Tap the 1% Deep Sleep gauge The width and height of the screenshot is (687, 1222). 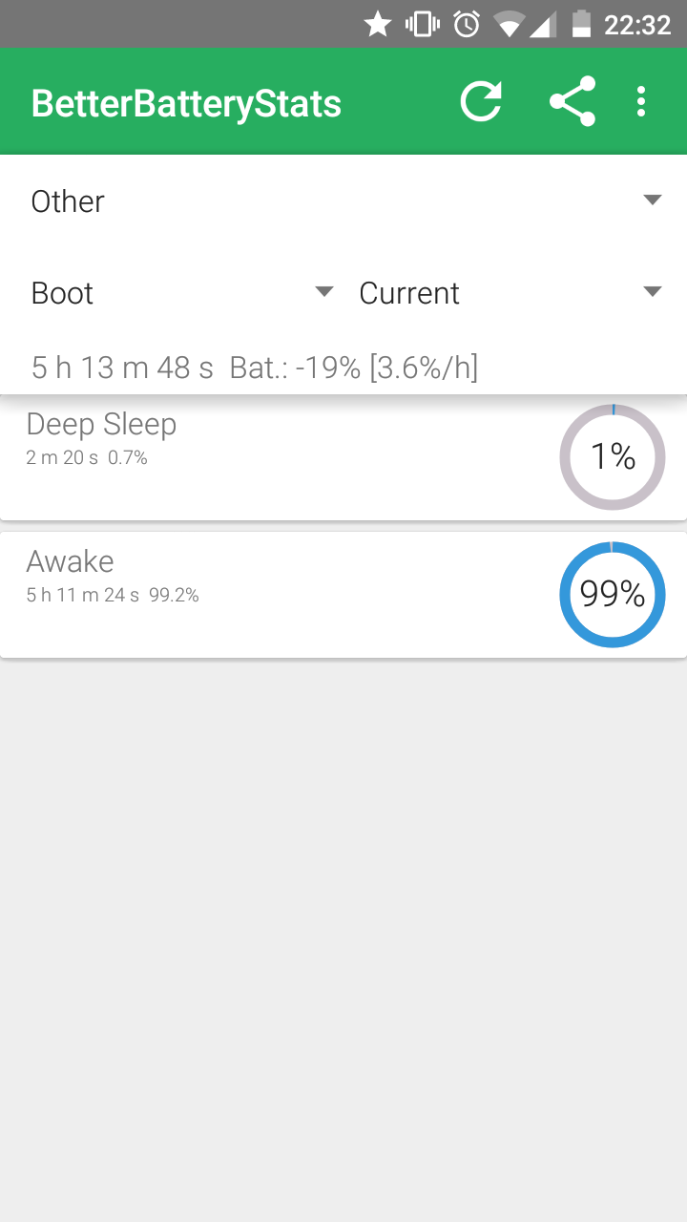pyautogui.click(x=612, y=457)
